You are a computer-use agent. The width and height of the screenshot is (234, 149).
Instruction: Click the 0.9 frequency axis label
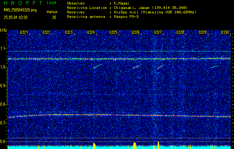pyautogui.click(x=3, y=86)
